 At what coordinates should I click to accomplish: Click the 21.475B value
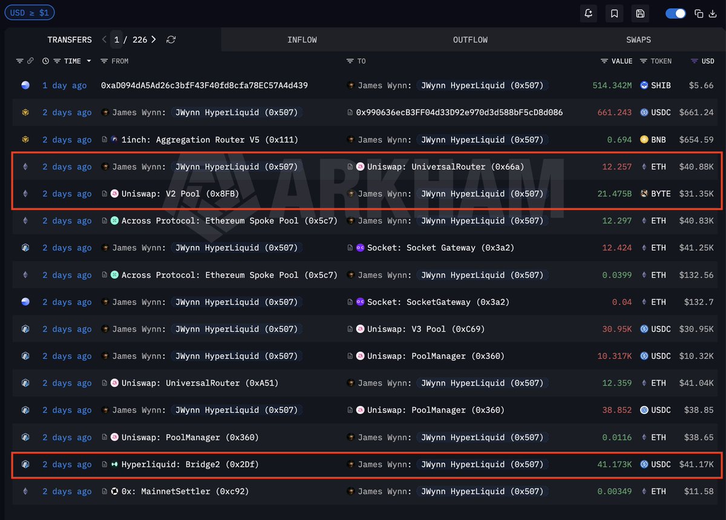(x=615, y=194)
